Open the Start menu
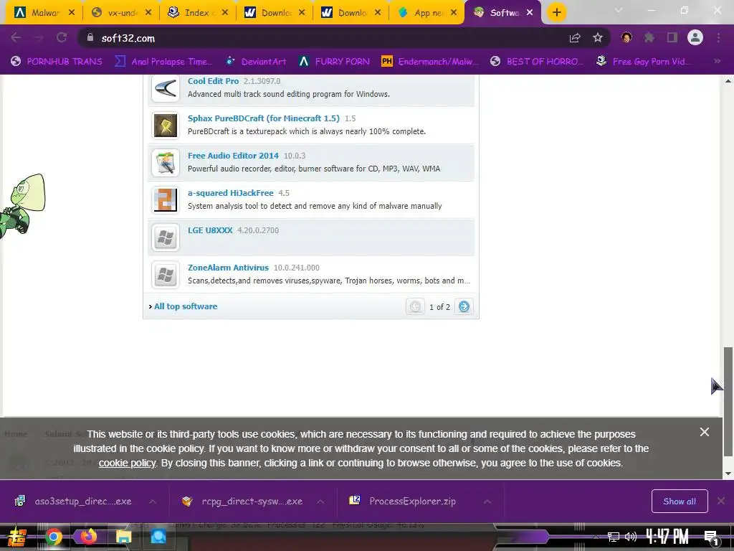 pos(17,537)
